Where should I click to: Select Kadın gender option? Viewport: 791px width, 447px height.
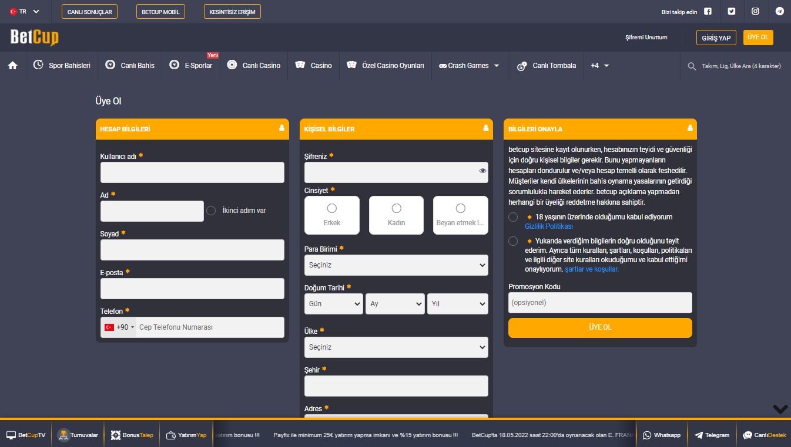click(396, 215)
